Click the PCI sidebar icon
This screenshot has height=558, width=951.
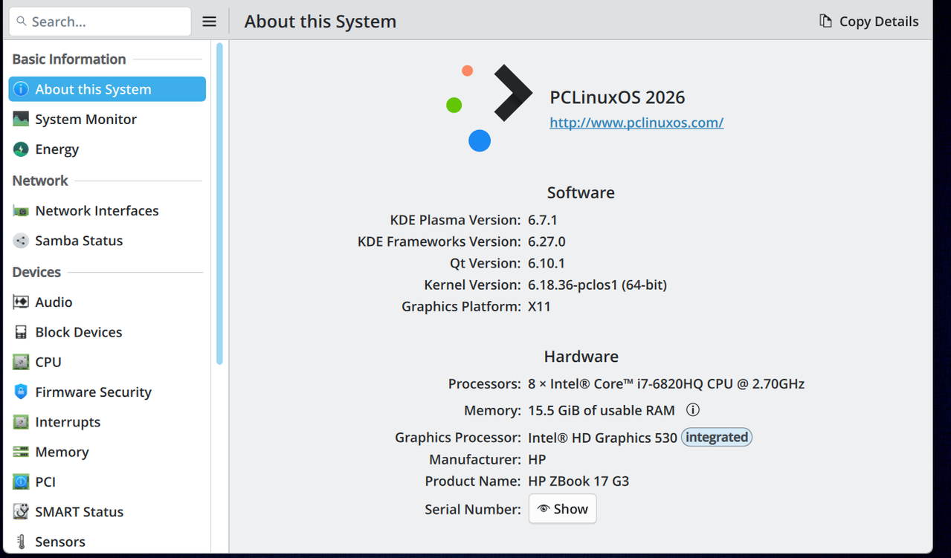click(21, 481)
